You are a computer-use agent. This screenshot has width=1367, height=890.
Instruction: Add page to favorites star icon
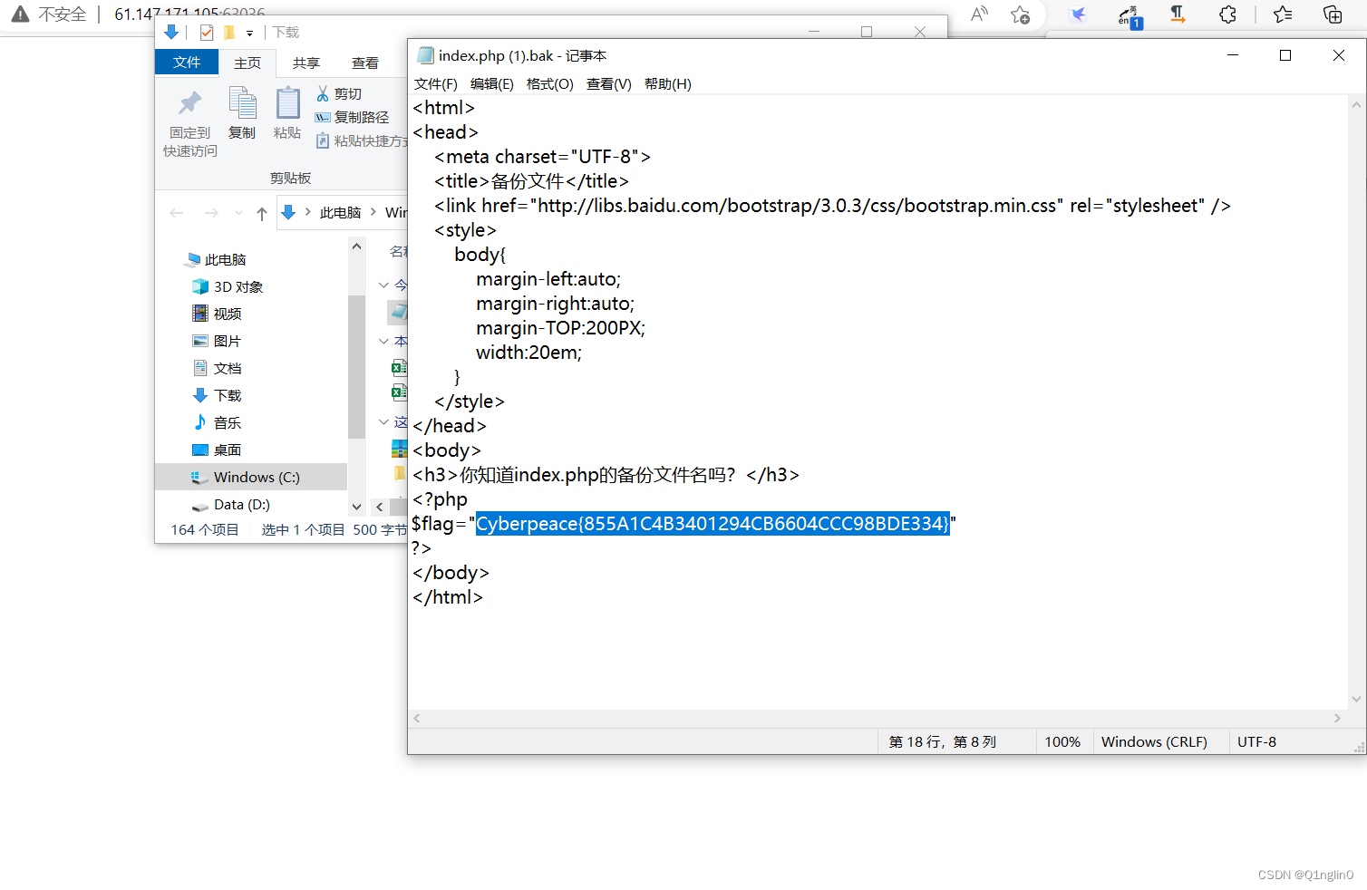point(1021,15)
